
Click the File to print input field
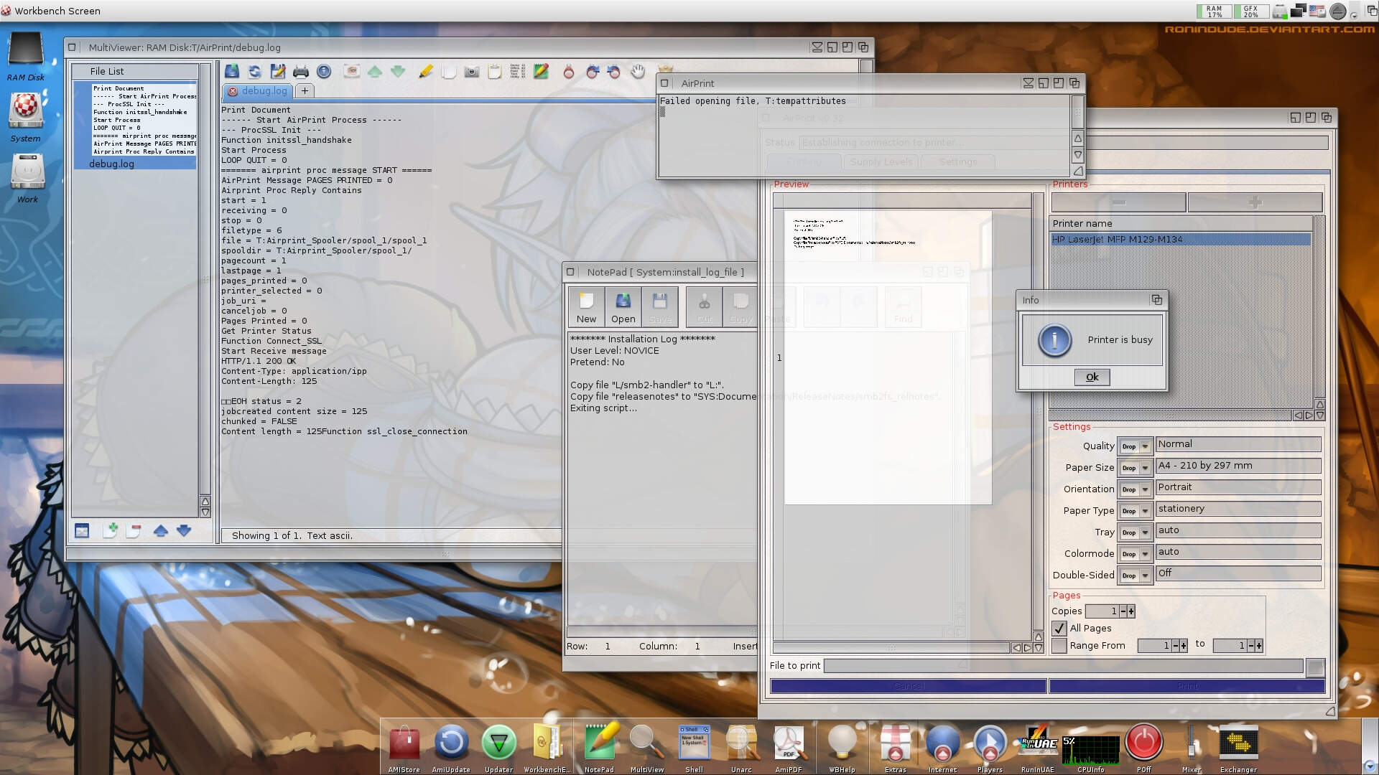tap(1063, 666)
